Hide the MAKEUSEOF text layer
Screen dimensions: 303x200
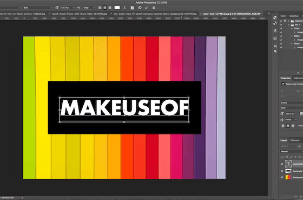282,164
